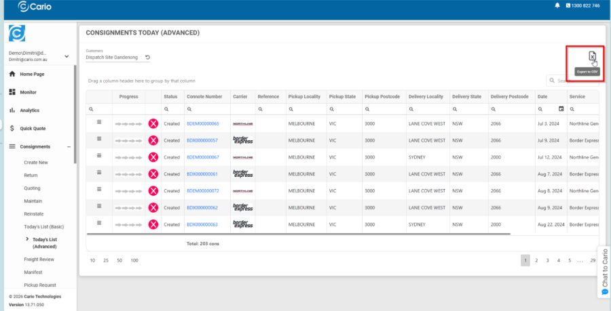Viewport: 611px width, 311px height.
Task: Collapse the Consignments menu section
Action: coord(68,146)
